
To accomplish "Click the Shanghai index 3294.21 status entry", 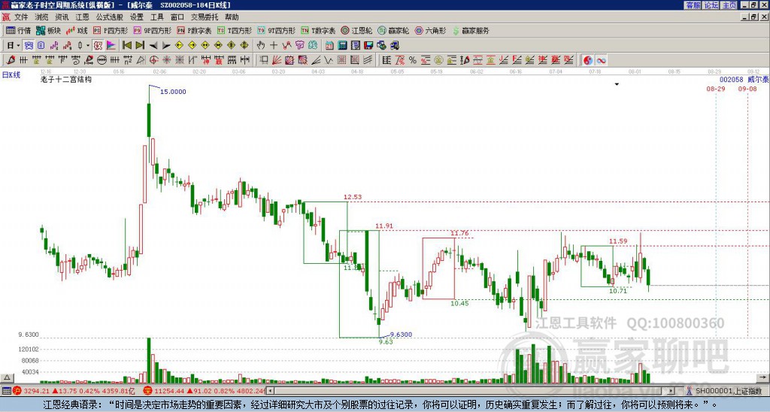I will pos(74,391).
